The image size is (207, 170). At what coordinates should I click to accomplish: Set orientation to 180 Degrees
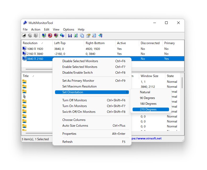(x=151, y=104)
